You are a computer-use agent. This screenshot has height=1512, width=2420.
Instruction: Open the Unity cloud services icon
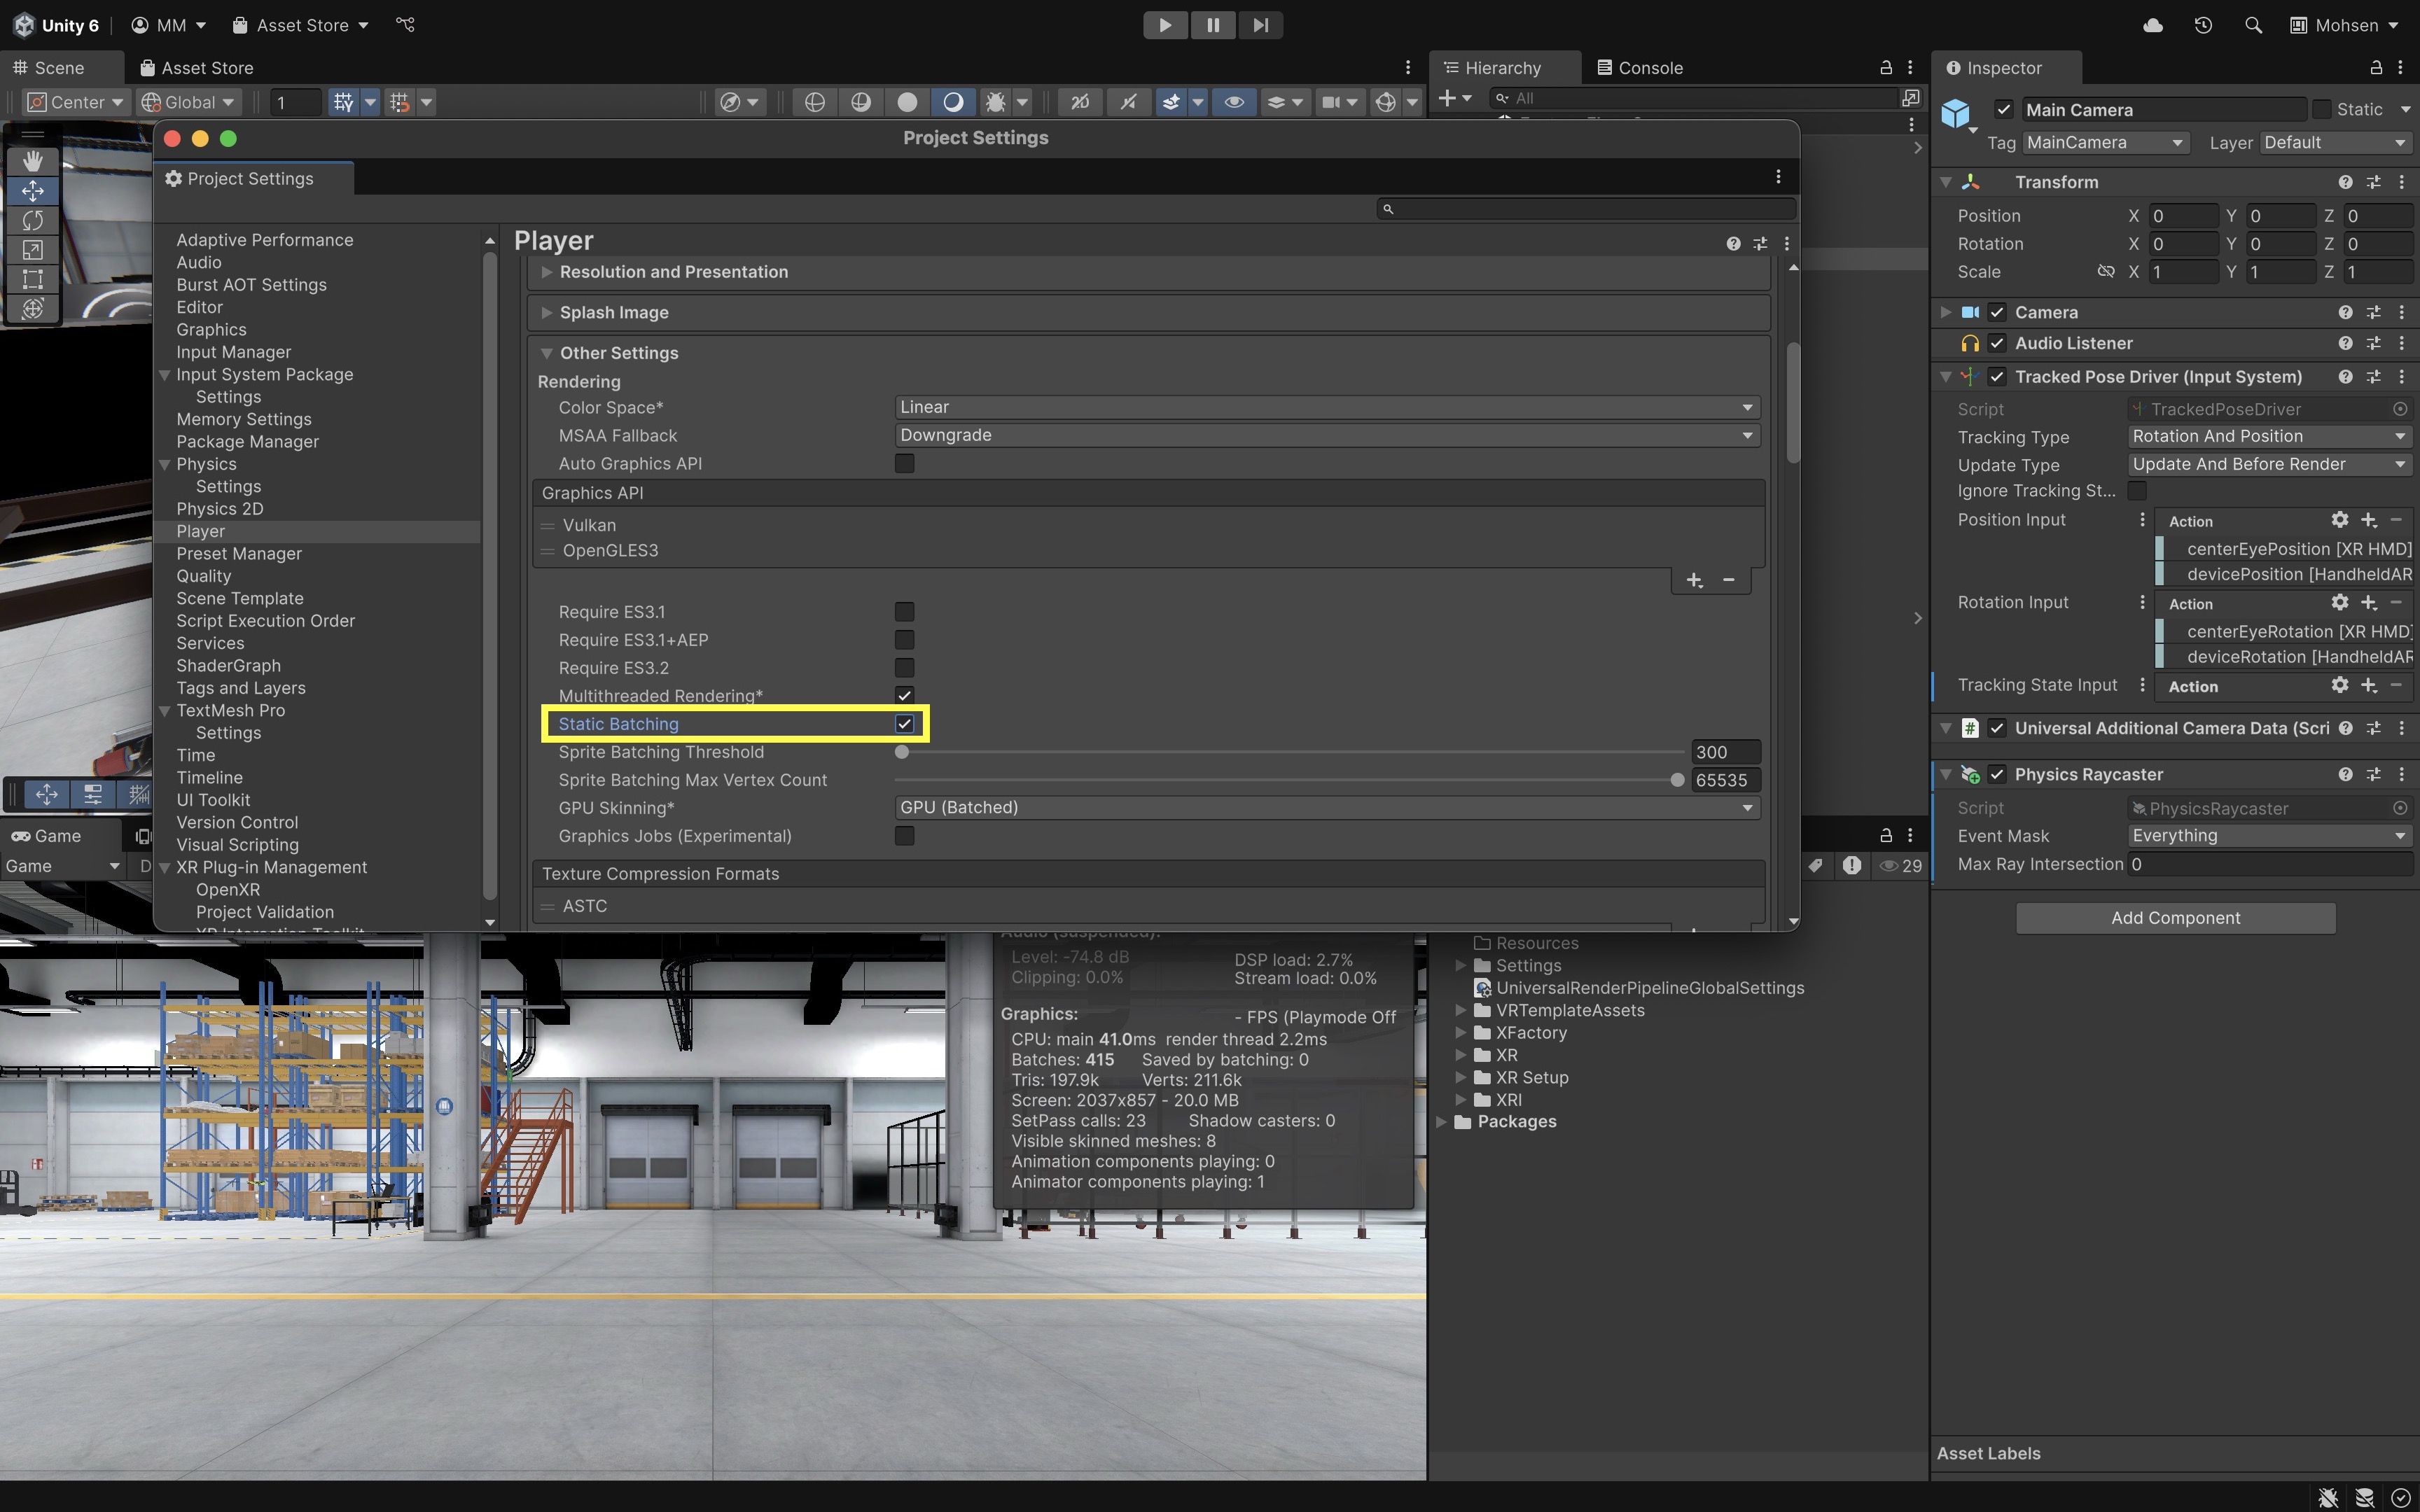(2153, 25)
